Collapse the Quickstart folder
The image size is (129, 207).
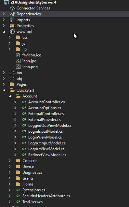[x=4, y=90]
